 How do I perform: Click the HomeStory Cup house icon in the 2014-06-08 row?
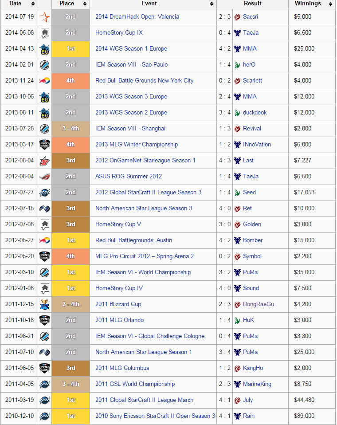tap(45, 33)
